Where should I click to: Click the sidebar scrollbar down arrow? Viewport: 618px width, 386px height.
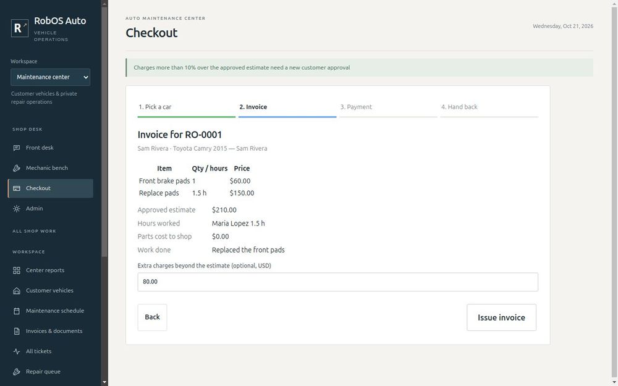[x=104, y=382]
